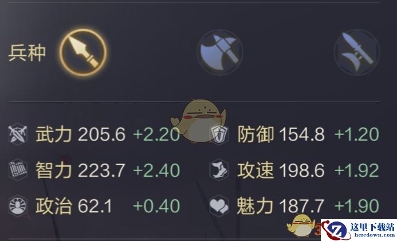
Task: Click the 魅力 187.7 stat text
Action: [281, 206]
